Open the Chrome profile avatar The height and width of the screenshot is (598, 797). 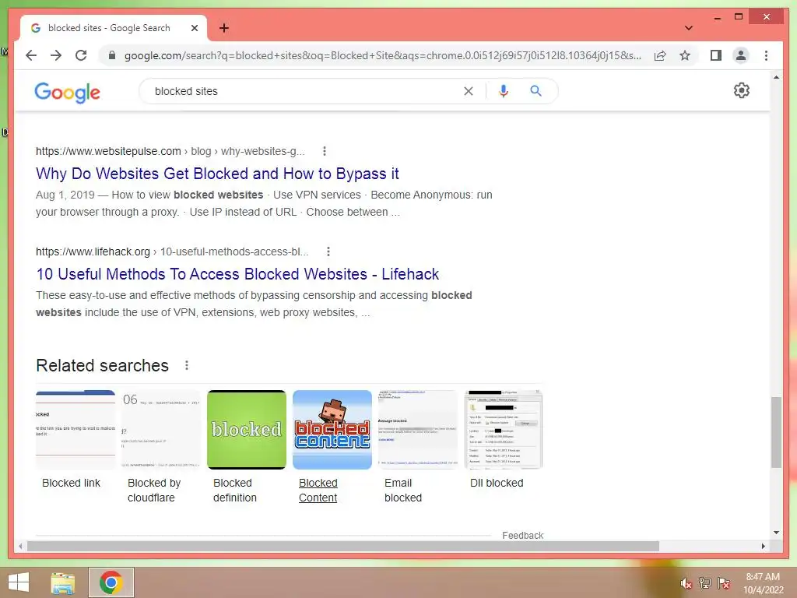click(741, 55)
